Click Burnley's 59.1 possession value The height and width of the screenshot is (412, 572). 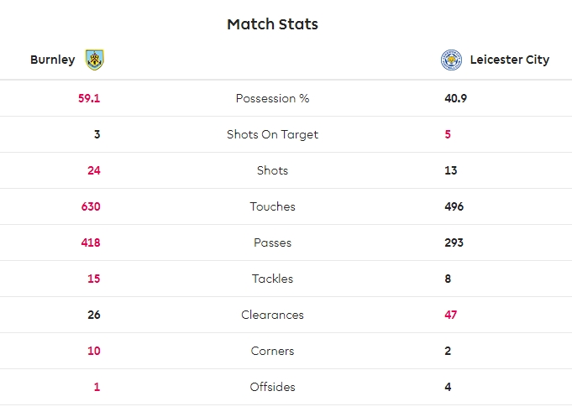pos(89,98)
